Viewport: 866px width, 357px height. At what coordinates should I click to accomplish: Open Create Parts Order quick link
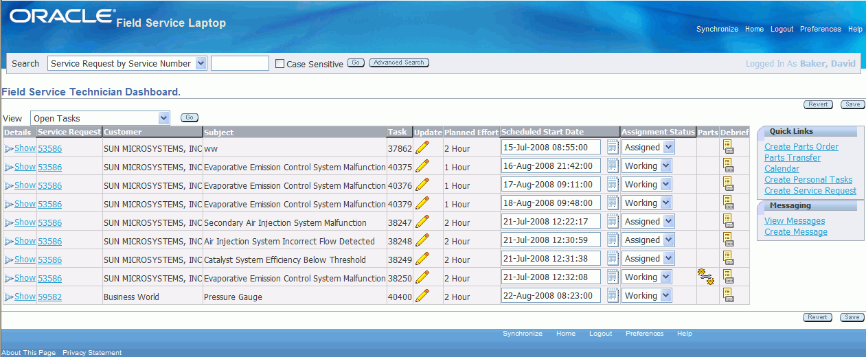tap(801, 146)
